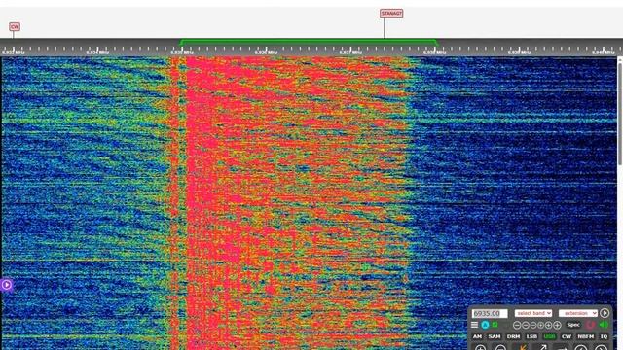Step frequency down with middle minus button

pos(526,325)
